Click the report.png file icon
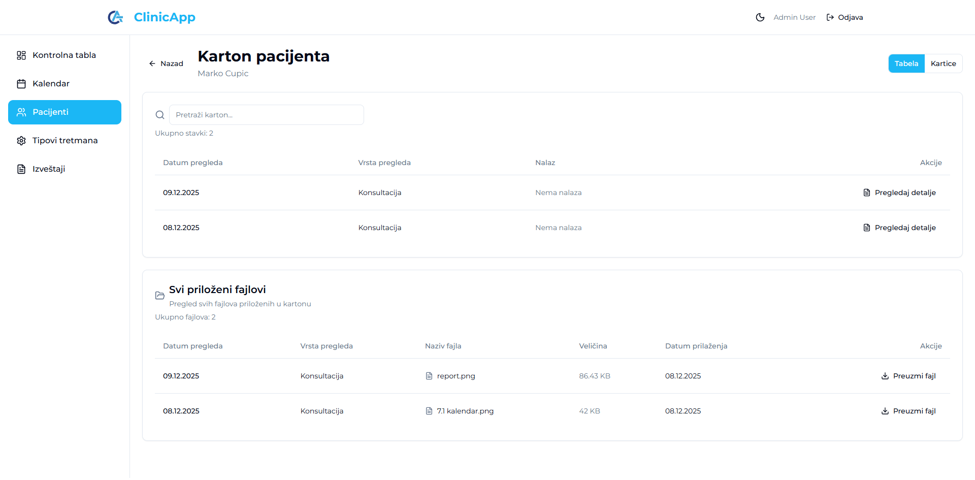Viewport: 975px width, 480px height. tap(429, 376)
